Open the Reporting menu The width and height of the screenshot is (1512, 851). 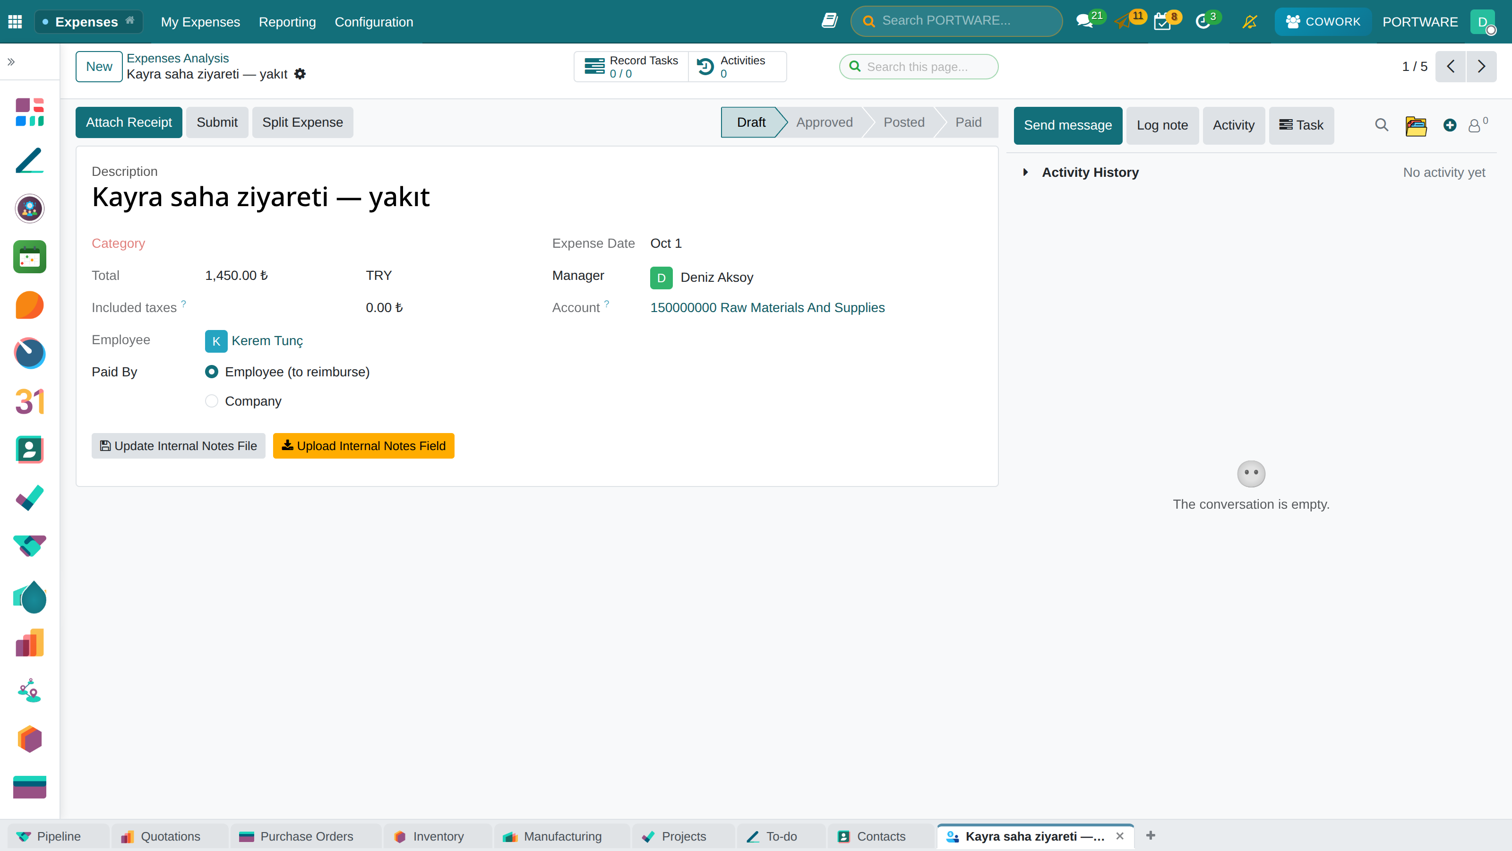287,22
